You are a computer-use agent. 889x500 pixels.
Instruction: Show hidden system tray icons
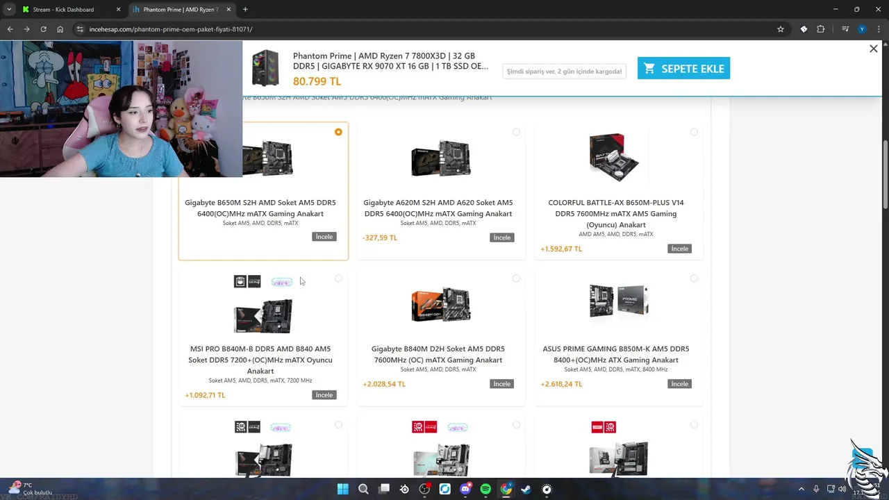point(801,489)
